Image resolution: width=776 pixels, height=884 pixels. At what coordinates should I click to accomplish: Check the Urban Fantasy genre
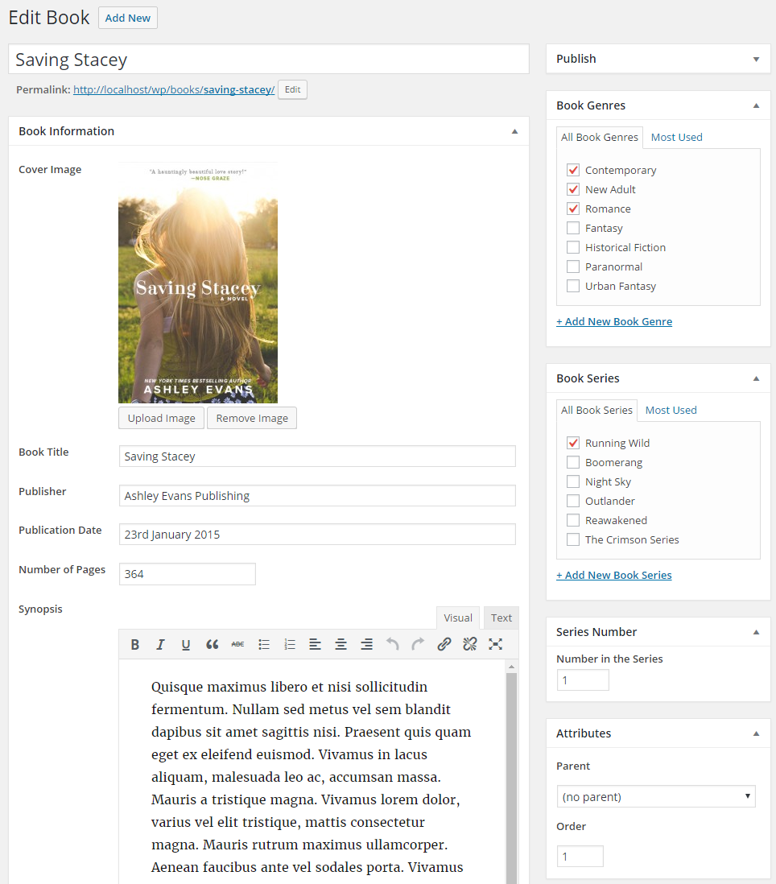[573, 286]
